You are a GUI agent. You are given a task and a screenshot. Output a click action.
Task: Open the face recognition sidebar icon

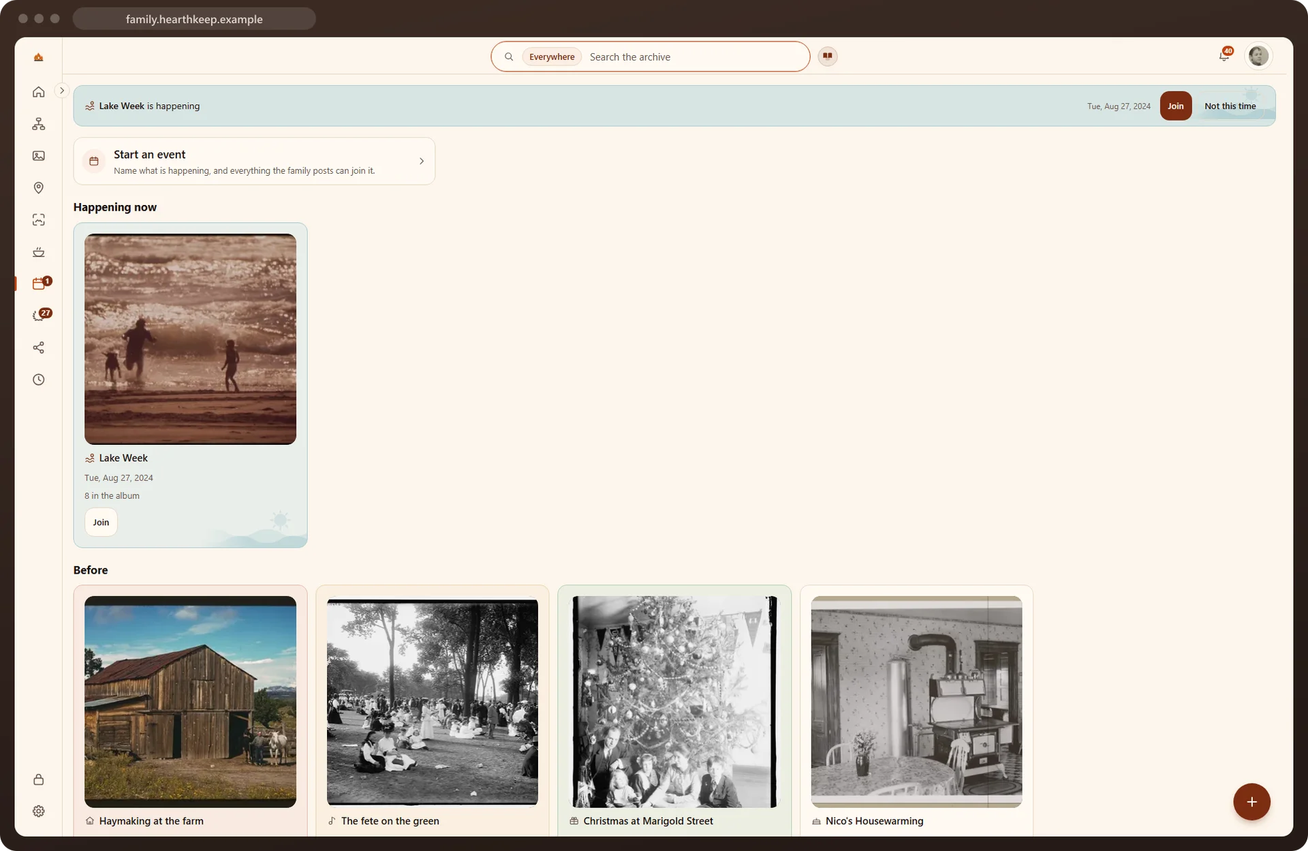39,220
